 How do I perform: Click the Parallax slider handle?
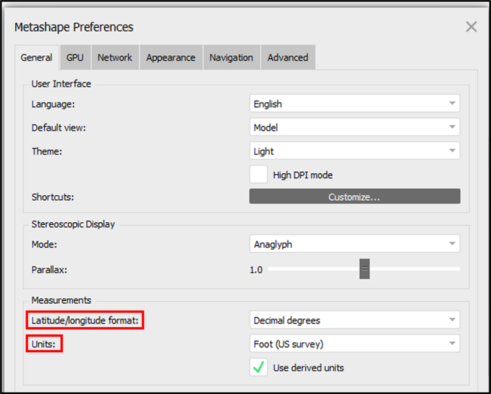click(365, 269)
